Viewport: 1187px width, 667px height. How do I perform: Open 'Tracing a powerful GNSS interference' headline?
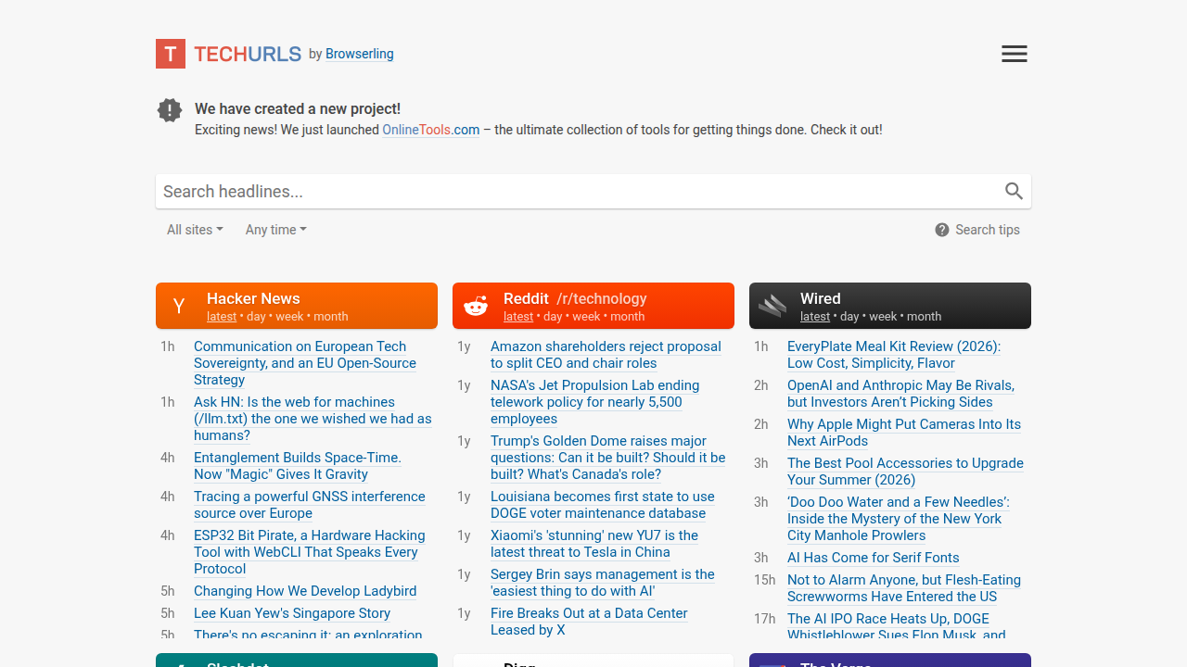pos(310,505)
